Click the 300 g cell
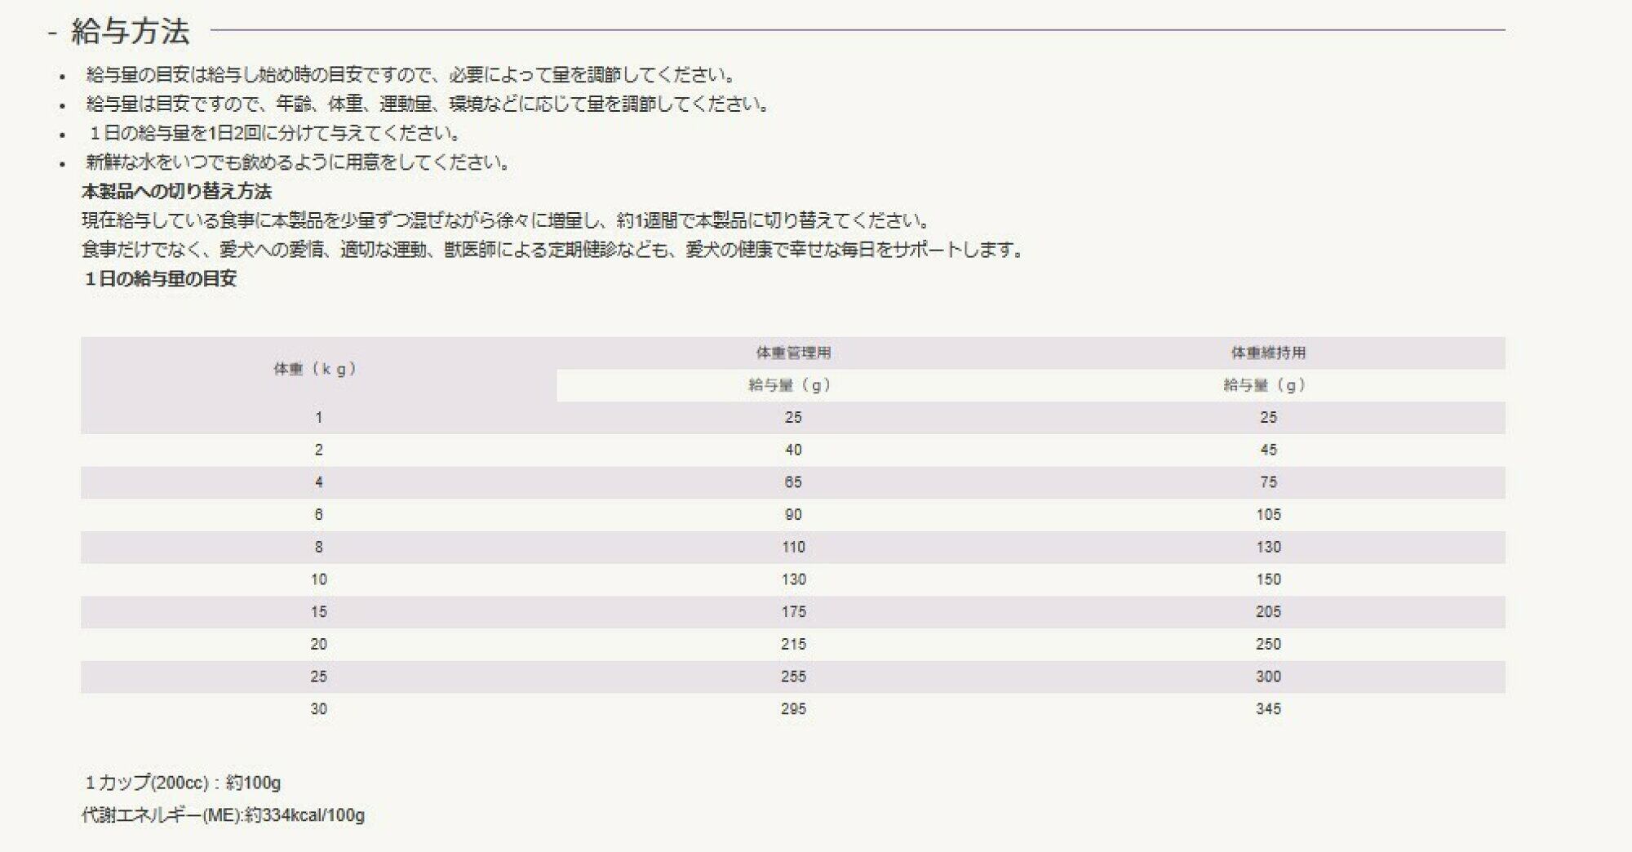Viewport: 1632px width, 852px height. point(1268,677)
